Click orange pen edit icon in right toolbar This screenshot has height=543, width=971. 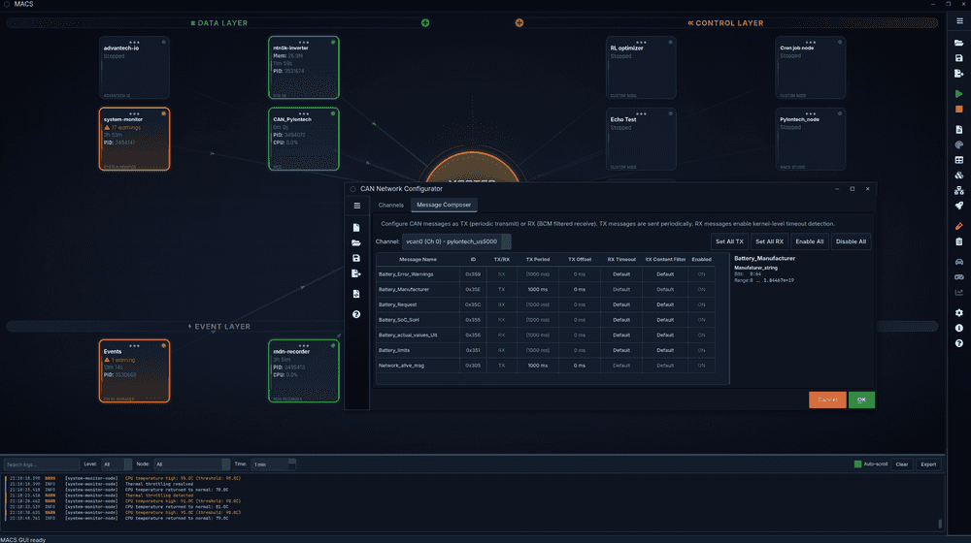point(959,226)
